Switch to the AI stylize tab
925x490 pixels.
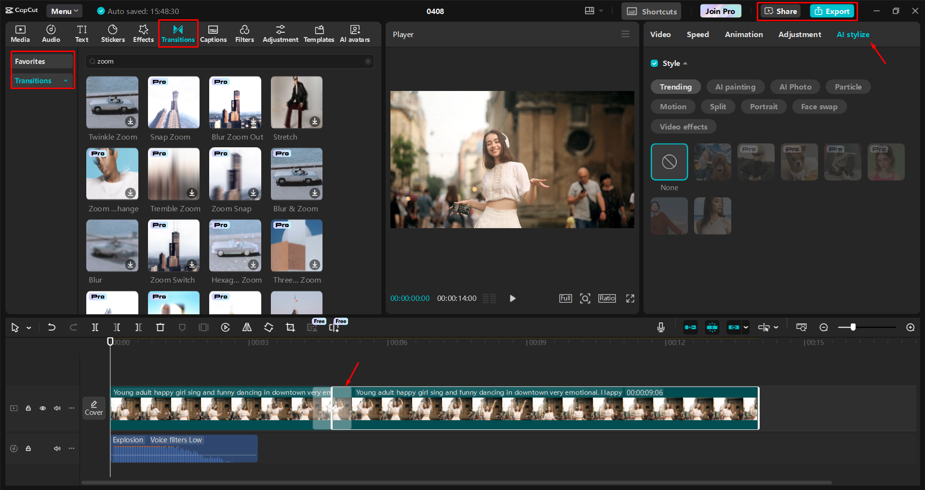point(853,34)
